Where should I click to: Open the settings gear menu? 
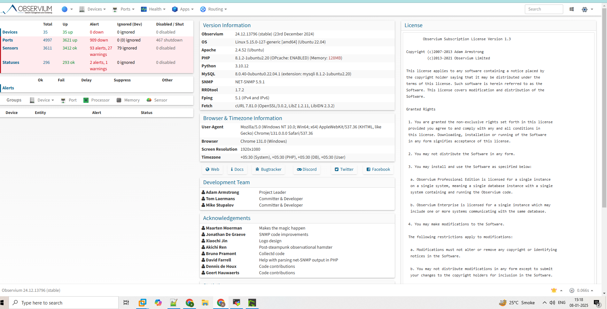585,9
